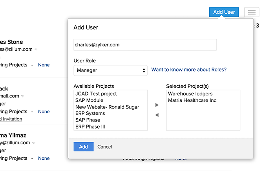Choose New Website- Ronald Sugar project
Viewport: 267px width, 171px height.
(107, 107)
